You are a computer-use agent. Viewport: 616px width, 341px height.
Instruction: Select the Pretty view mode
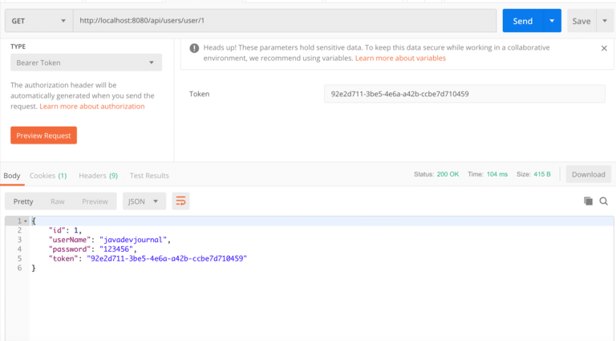click(23, 201)
